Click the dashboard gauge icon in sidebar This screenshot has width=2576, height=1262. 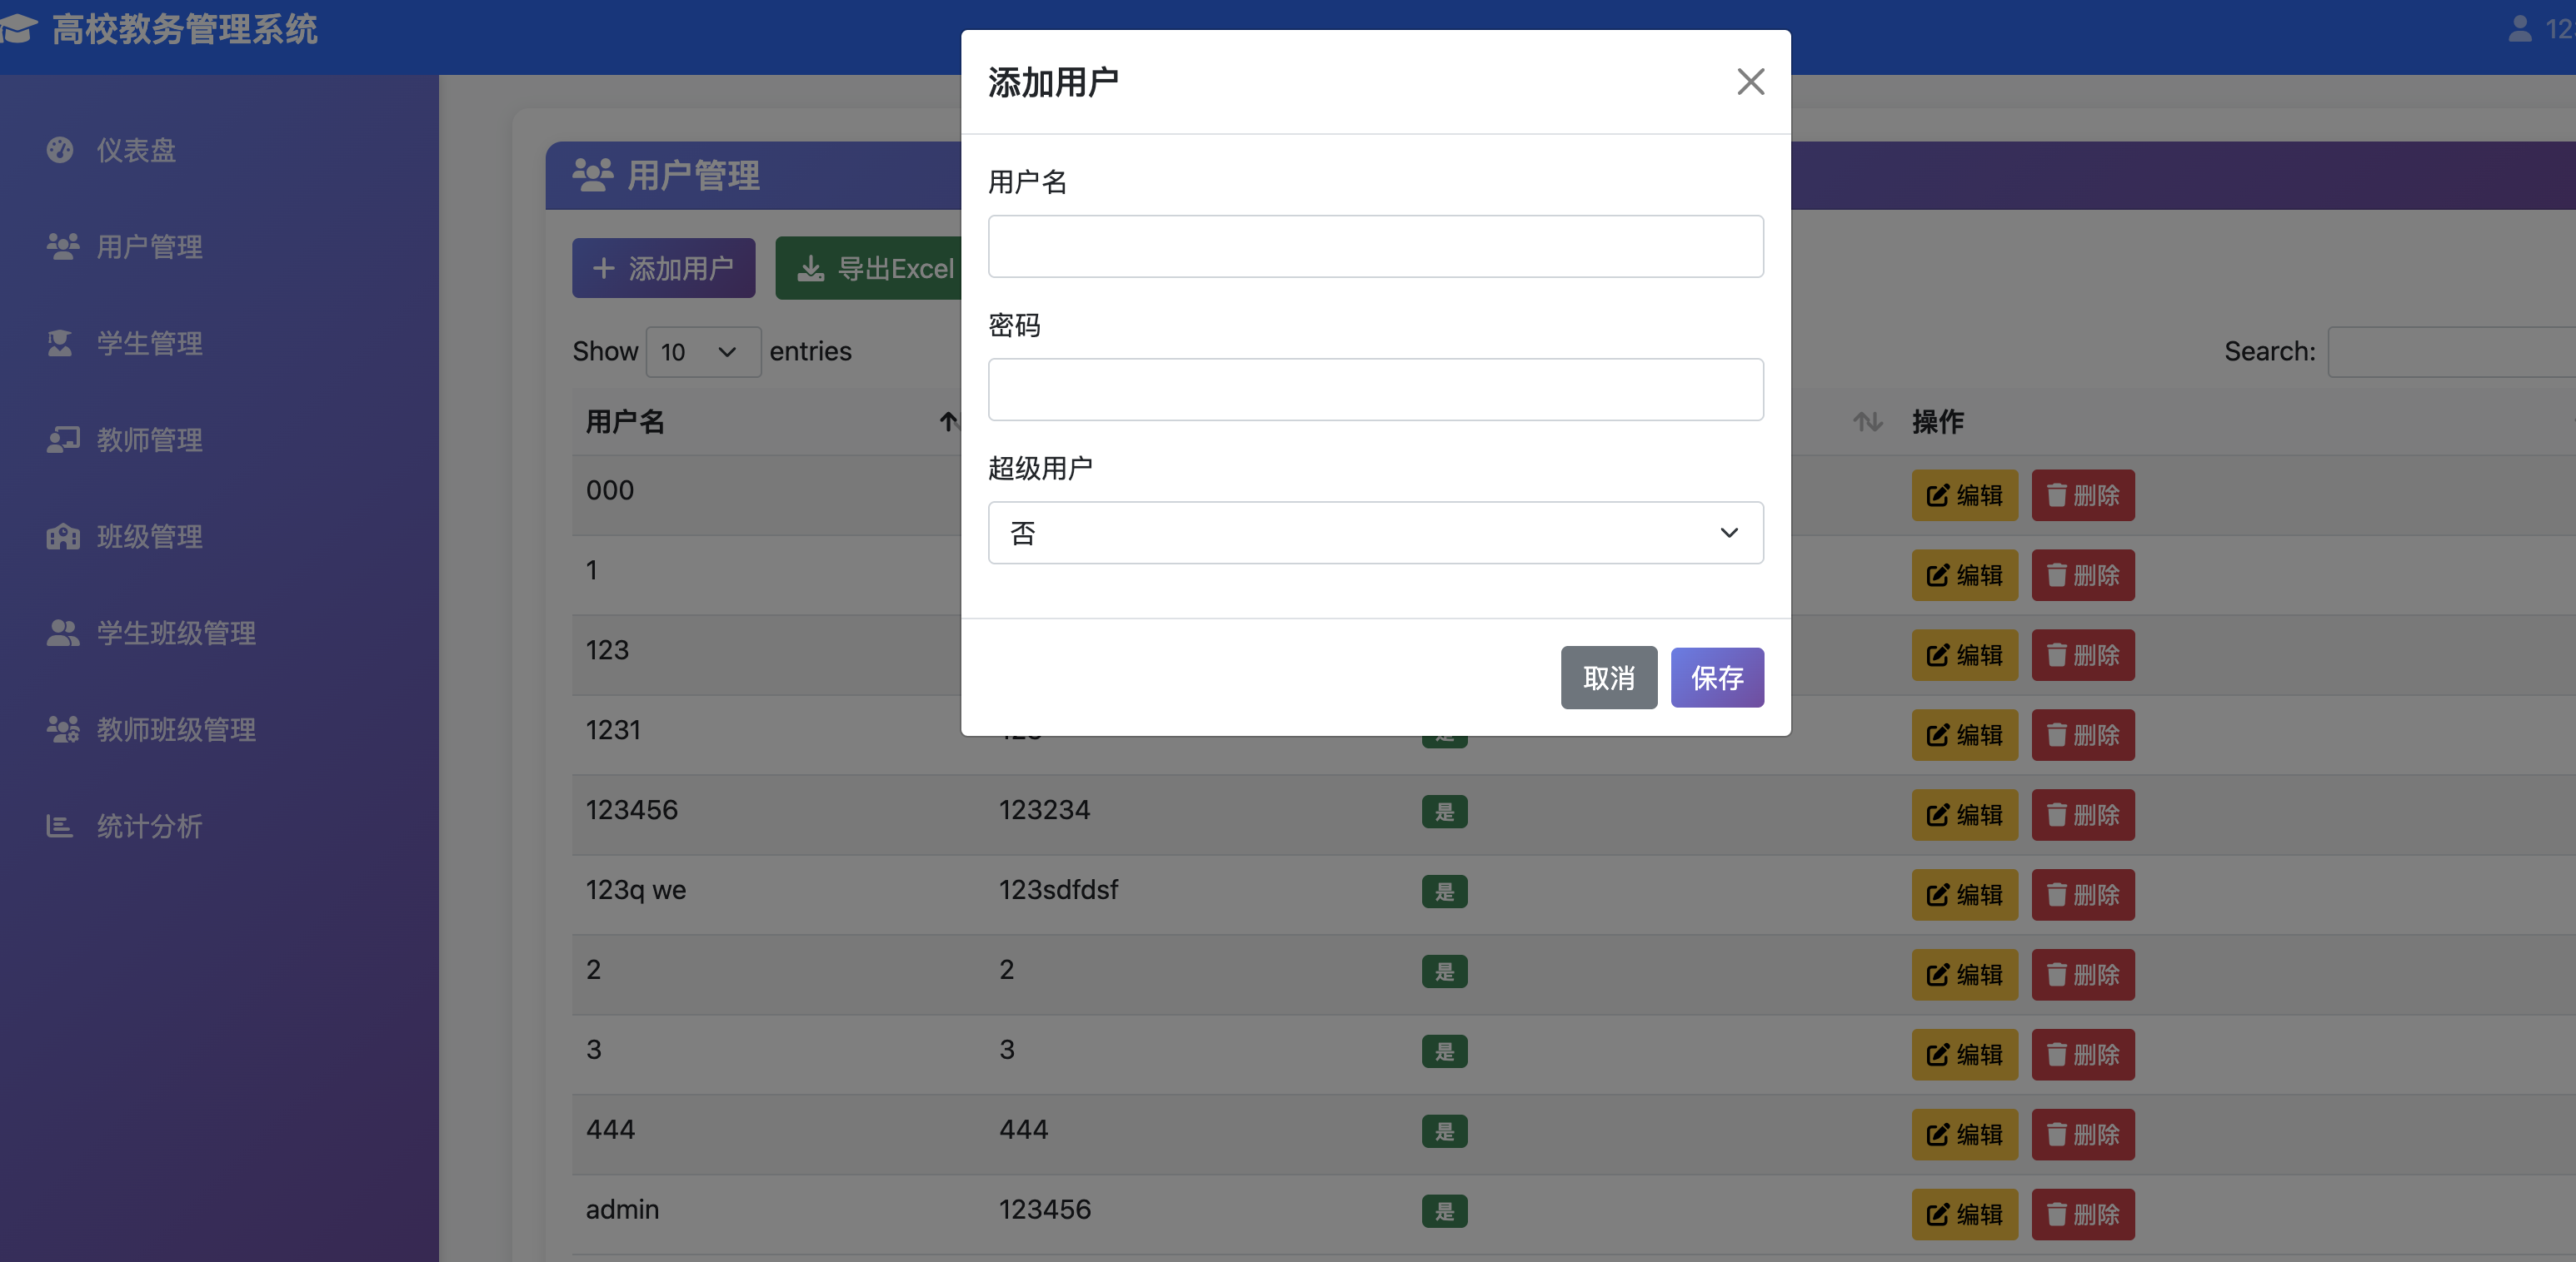(60, 150)
